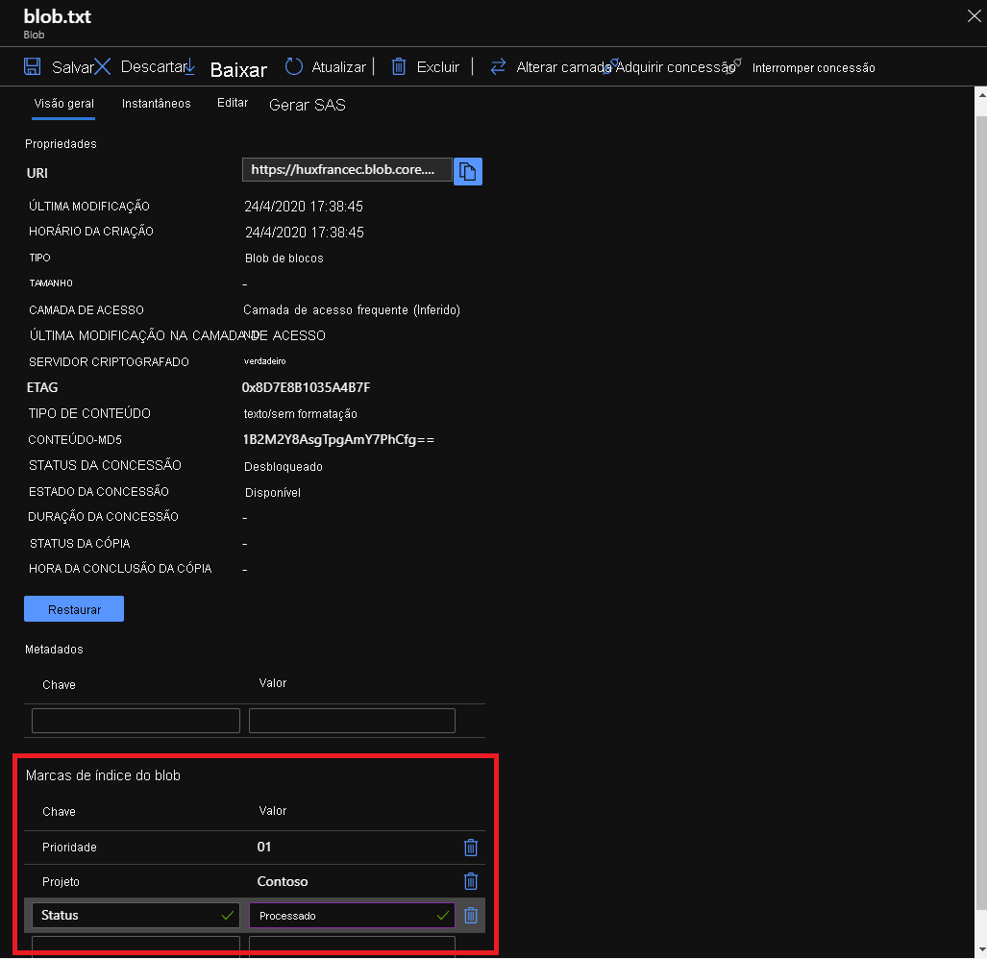Click the Restaurar button

[x=73, y=608]
